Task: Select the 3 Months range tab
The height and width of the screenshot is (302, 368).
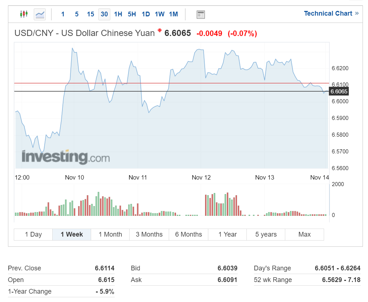Action: coord(149,234)
